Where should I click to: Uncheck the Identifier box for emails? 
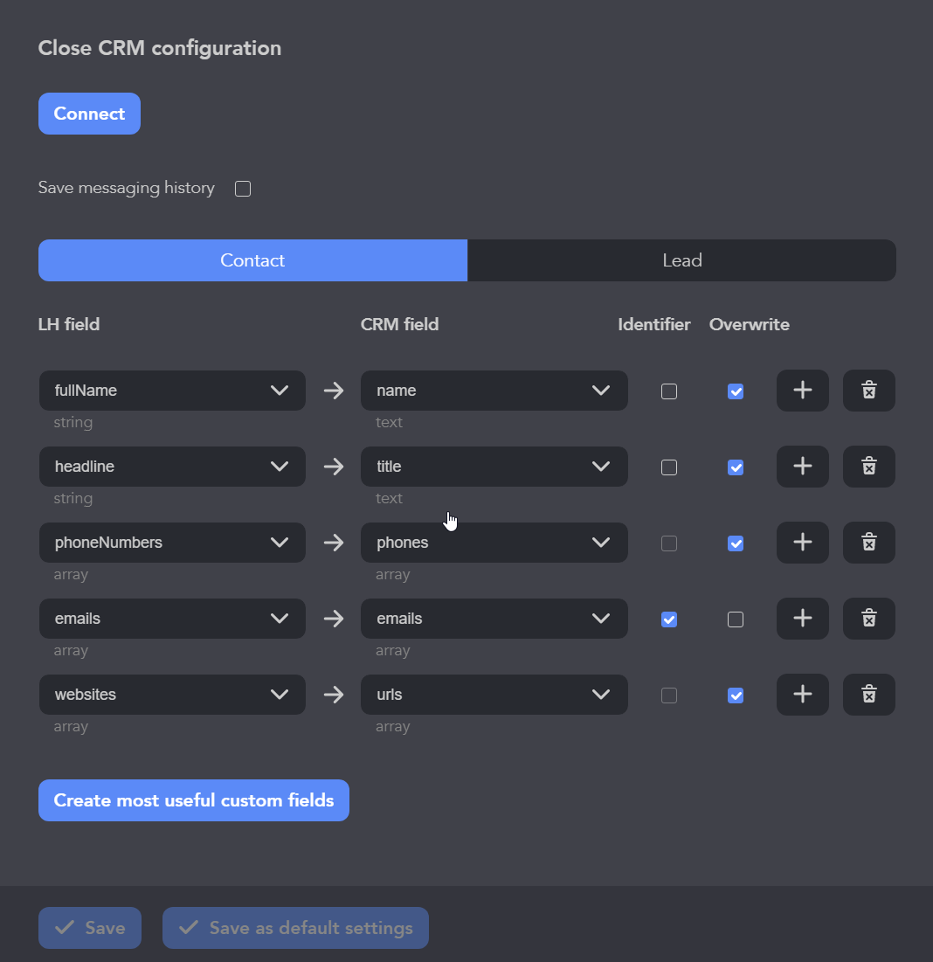point(669,619)
